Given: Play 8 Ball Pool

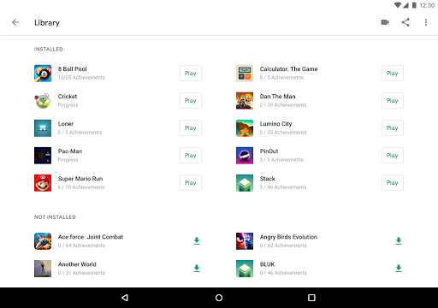Looking at the screenshot, I should point(191,74).
